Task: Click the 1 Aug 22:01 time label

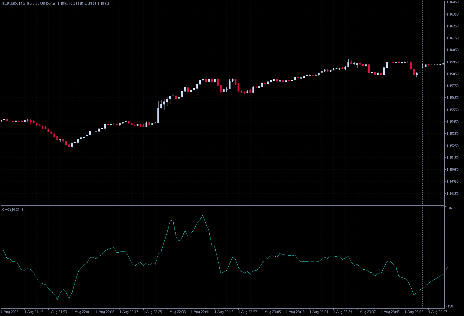Action: pos(81,312)
